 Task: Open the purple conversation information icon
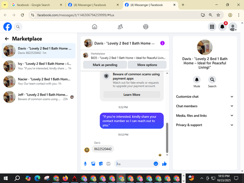(163, 43)
